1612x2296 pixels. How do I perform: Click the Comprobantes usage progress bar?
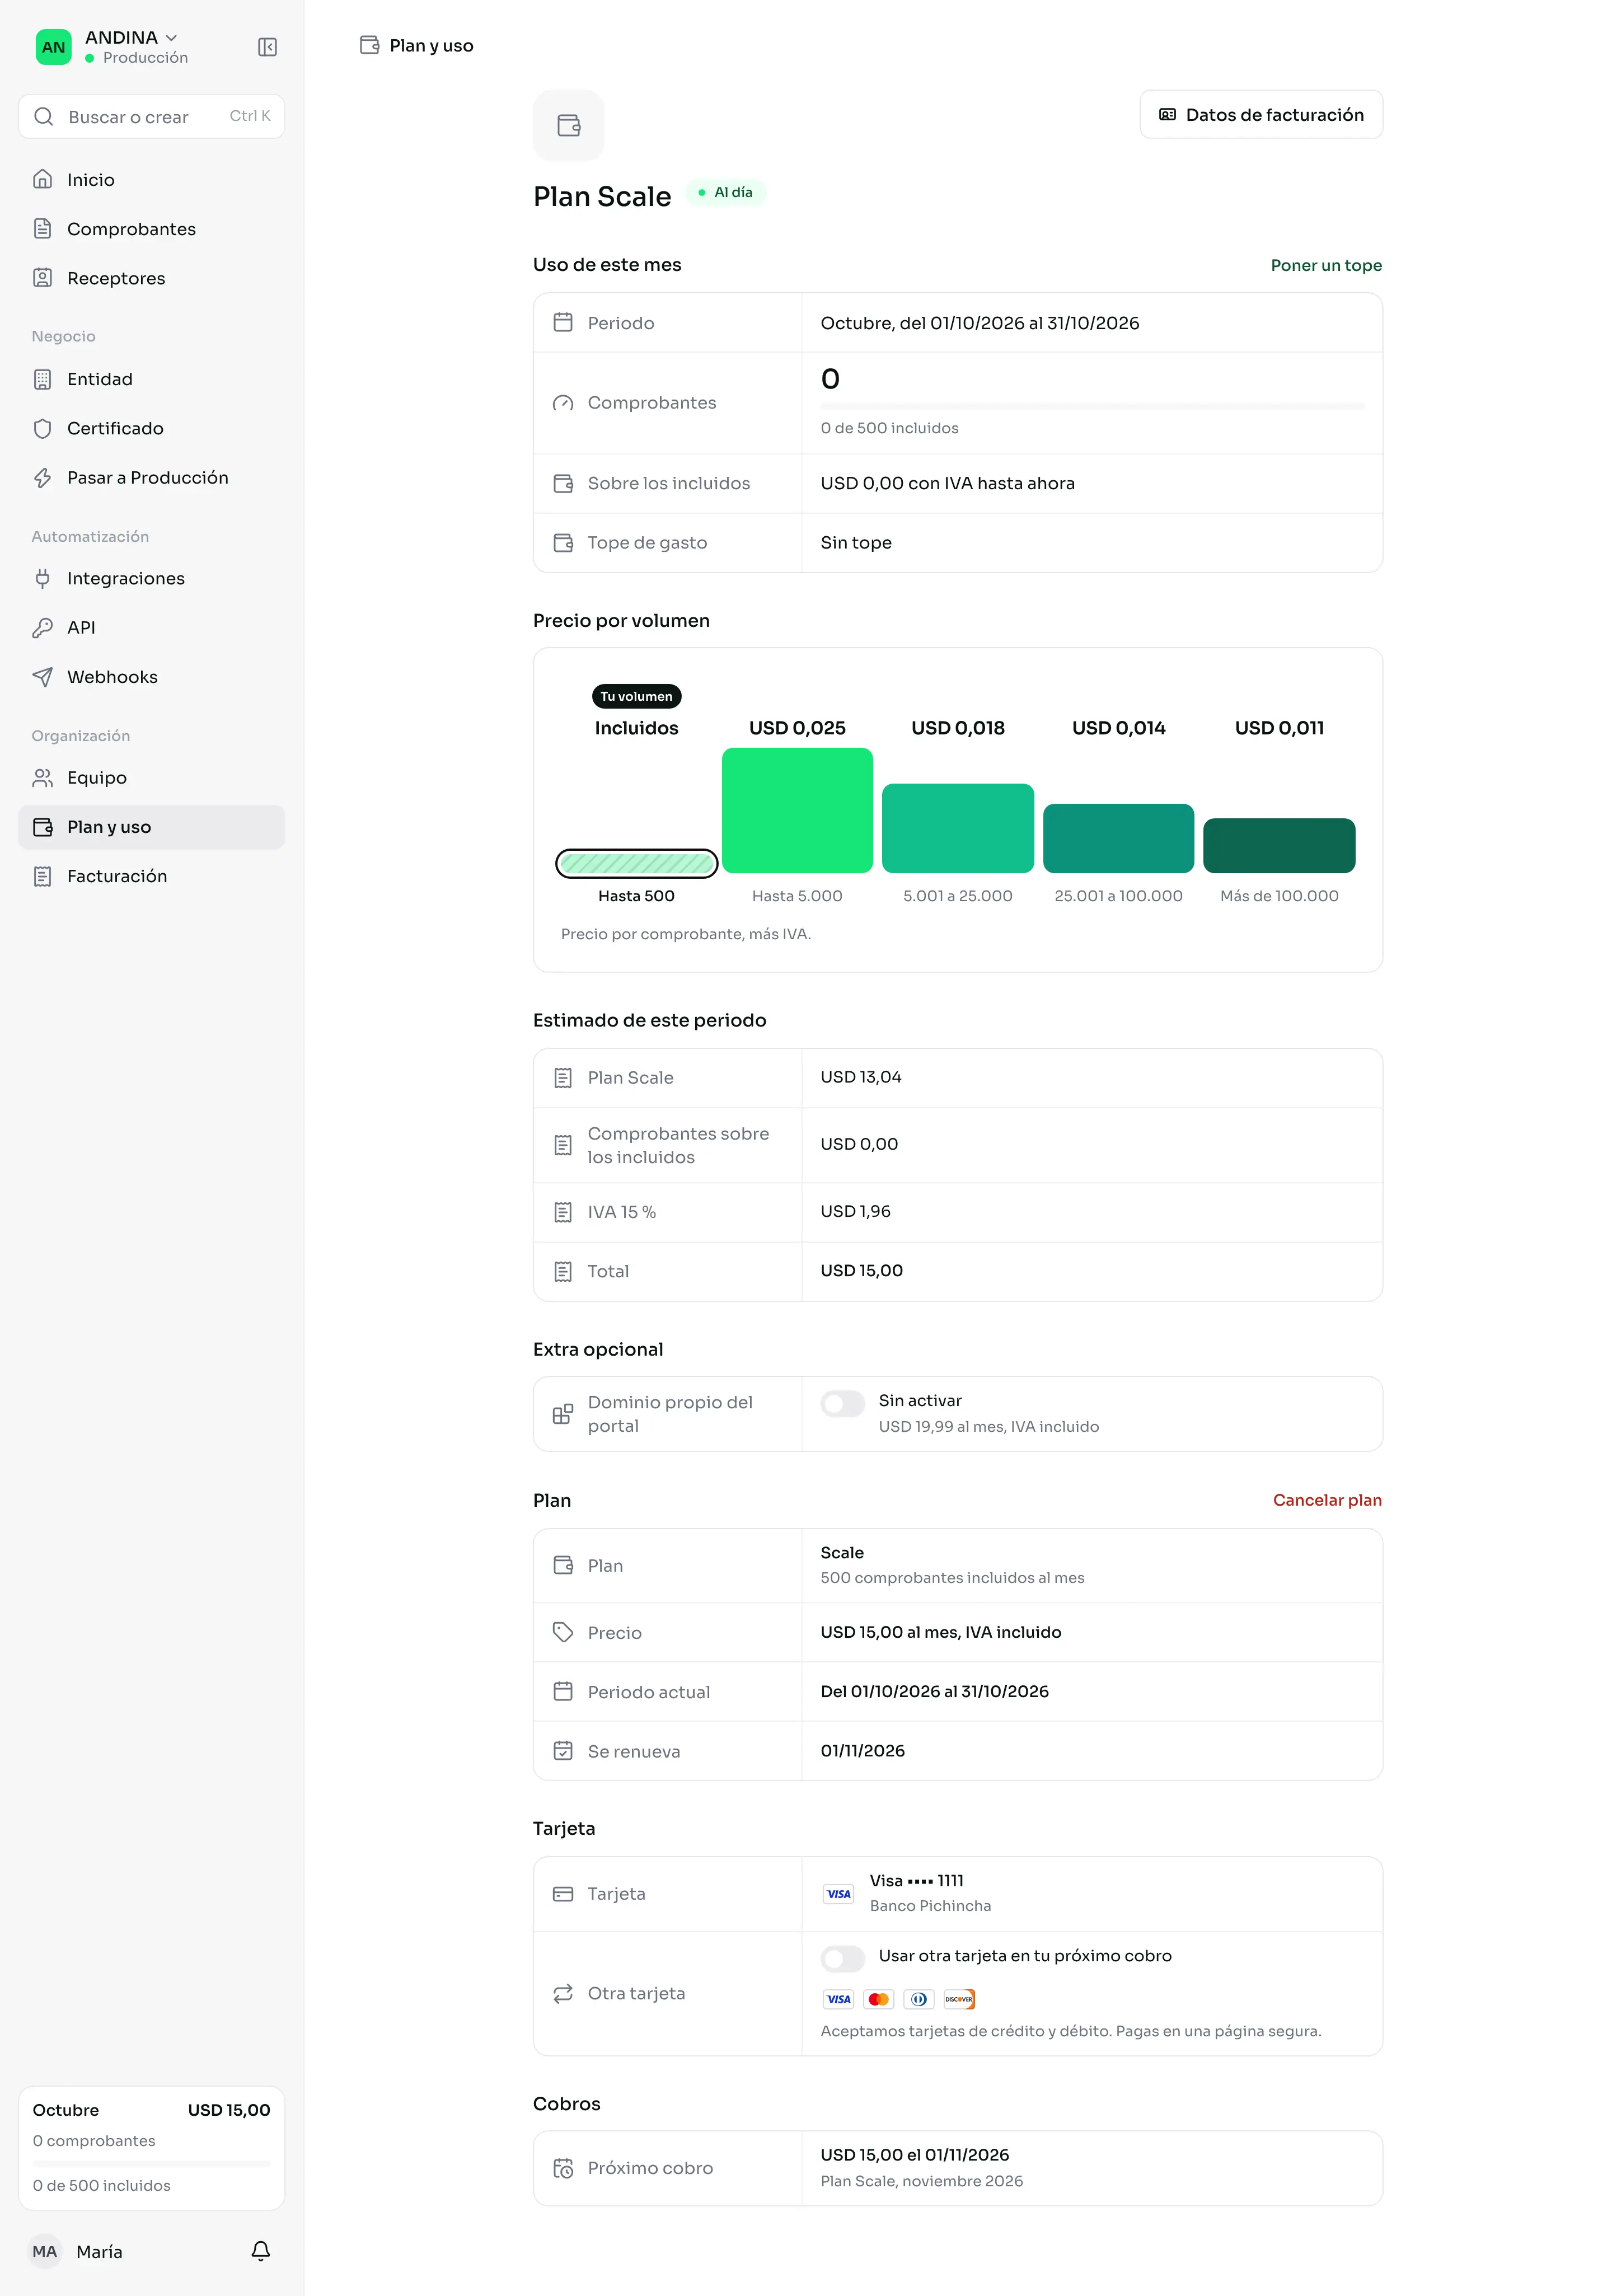(x=1092, y=406)
